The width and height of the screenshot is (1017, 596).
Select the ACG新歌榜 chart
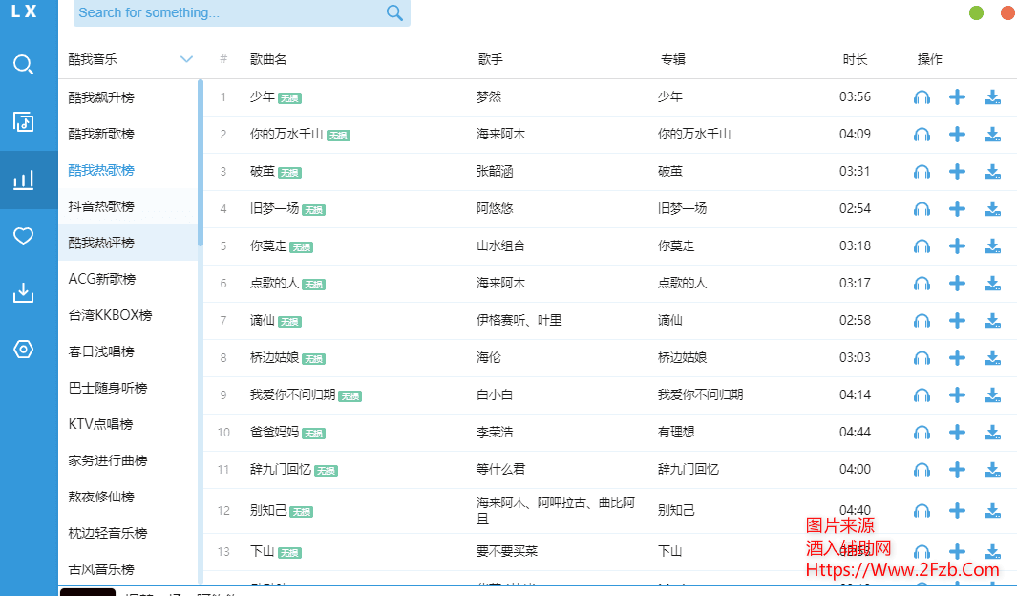pyautogui.click(x=102, y=279)
